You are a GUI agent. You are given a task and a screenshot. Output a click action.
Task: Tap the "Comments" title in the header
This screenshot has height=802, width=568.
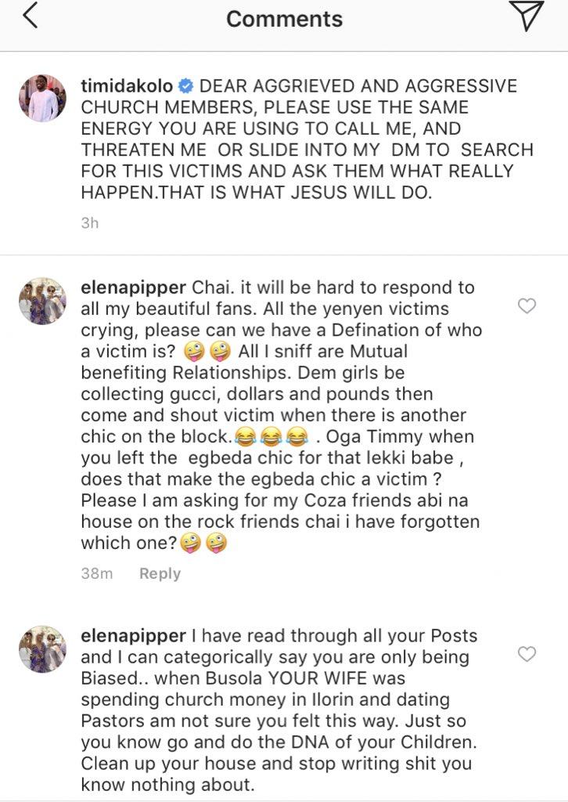(284, 19)
